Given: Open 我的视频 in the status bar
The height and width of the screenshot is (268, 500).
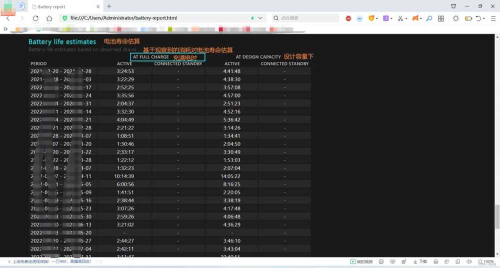Looking at the screenshot, I should 361,261.
